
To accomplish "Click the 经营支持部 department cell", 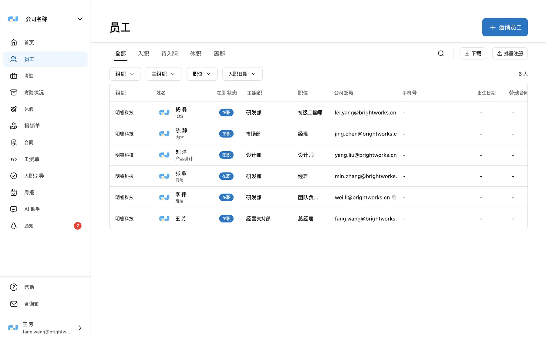I will tap(258, 219).
